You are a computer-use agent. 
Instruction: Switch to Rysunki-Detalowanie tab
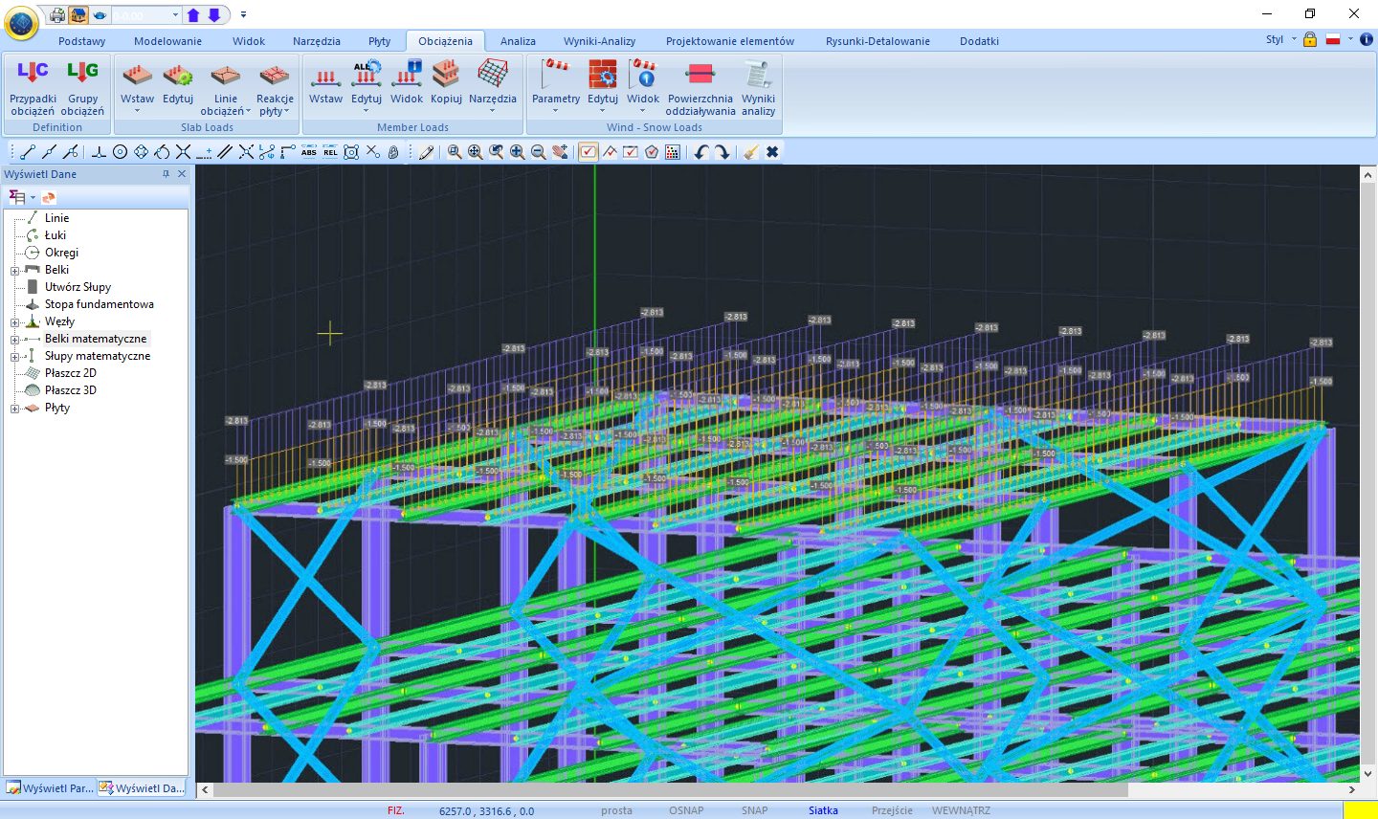(878, 41)
